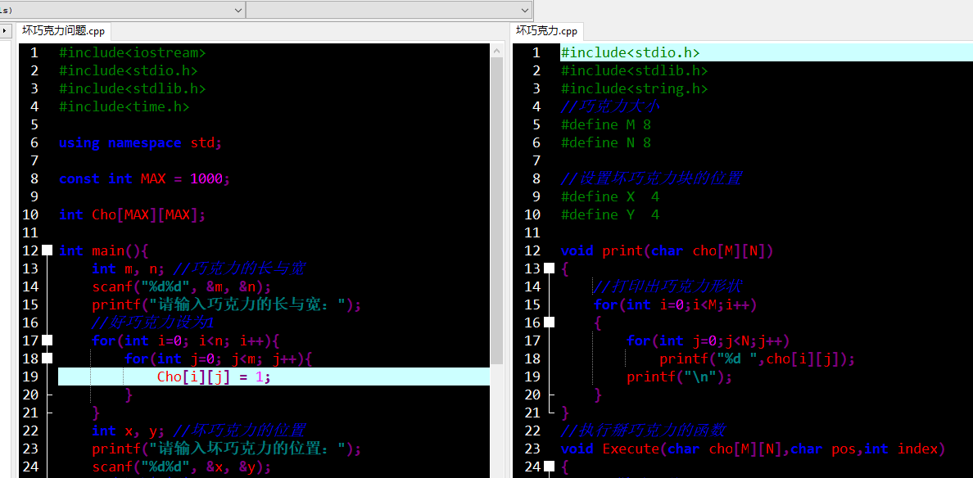Switch to the 坏巧克力.cpp tab
The width and height of the screenshot is (973, 478).
coord(546,31)
